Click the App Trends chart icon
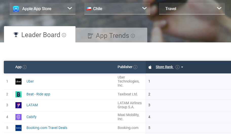Screen dimensions: 231x134 tap(90, 36)
